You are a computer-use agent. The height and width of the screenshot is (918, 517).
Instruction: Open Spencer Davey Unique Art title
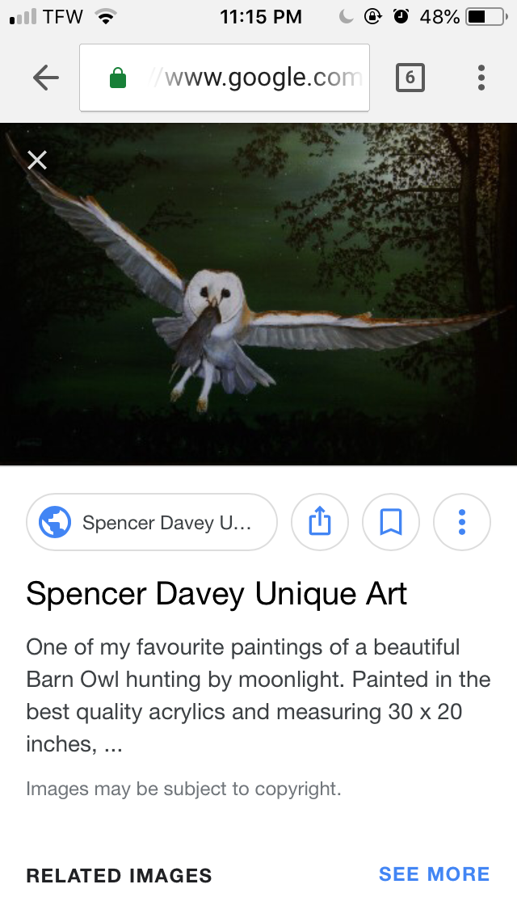[x=216, y=594]
